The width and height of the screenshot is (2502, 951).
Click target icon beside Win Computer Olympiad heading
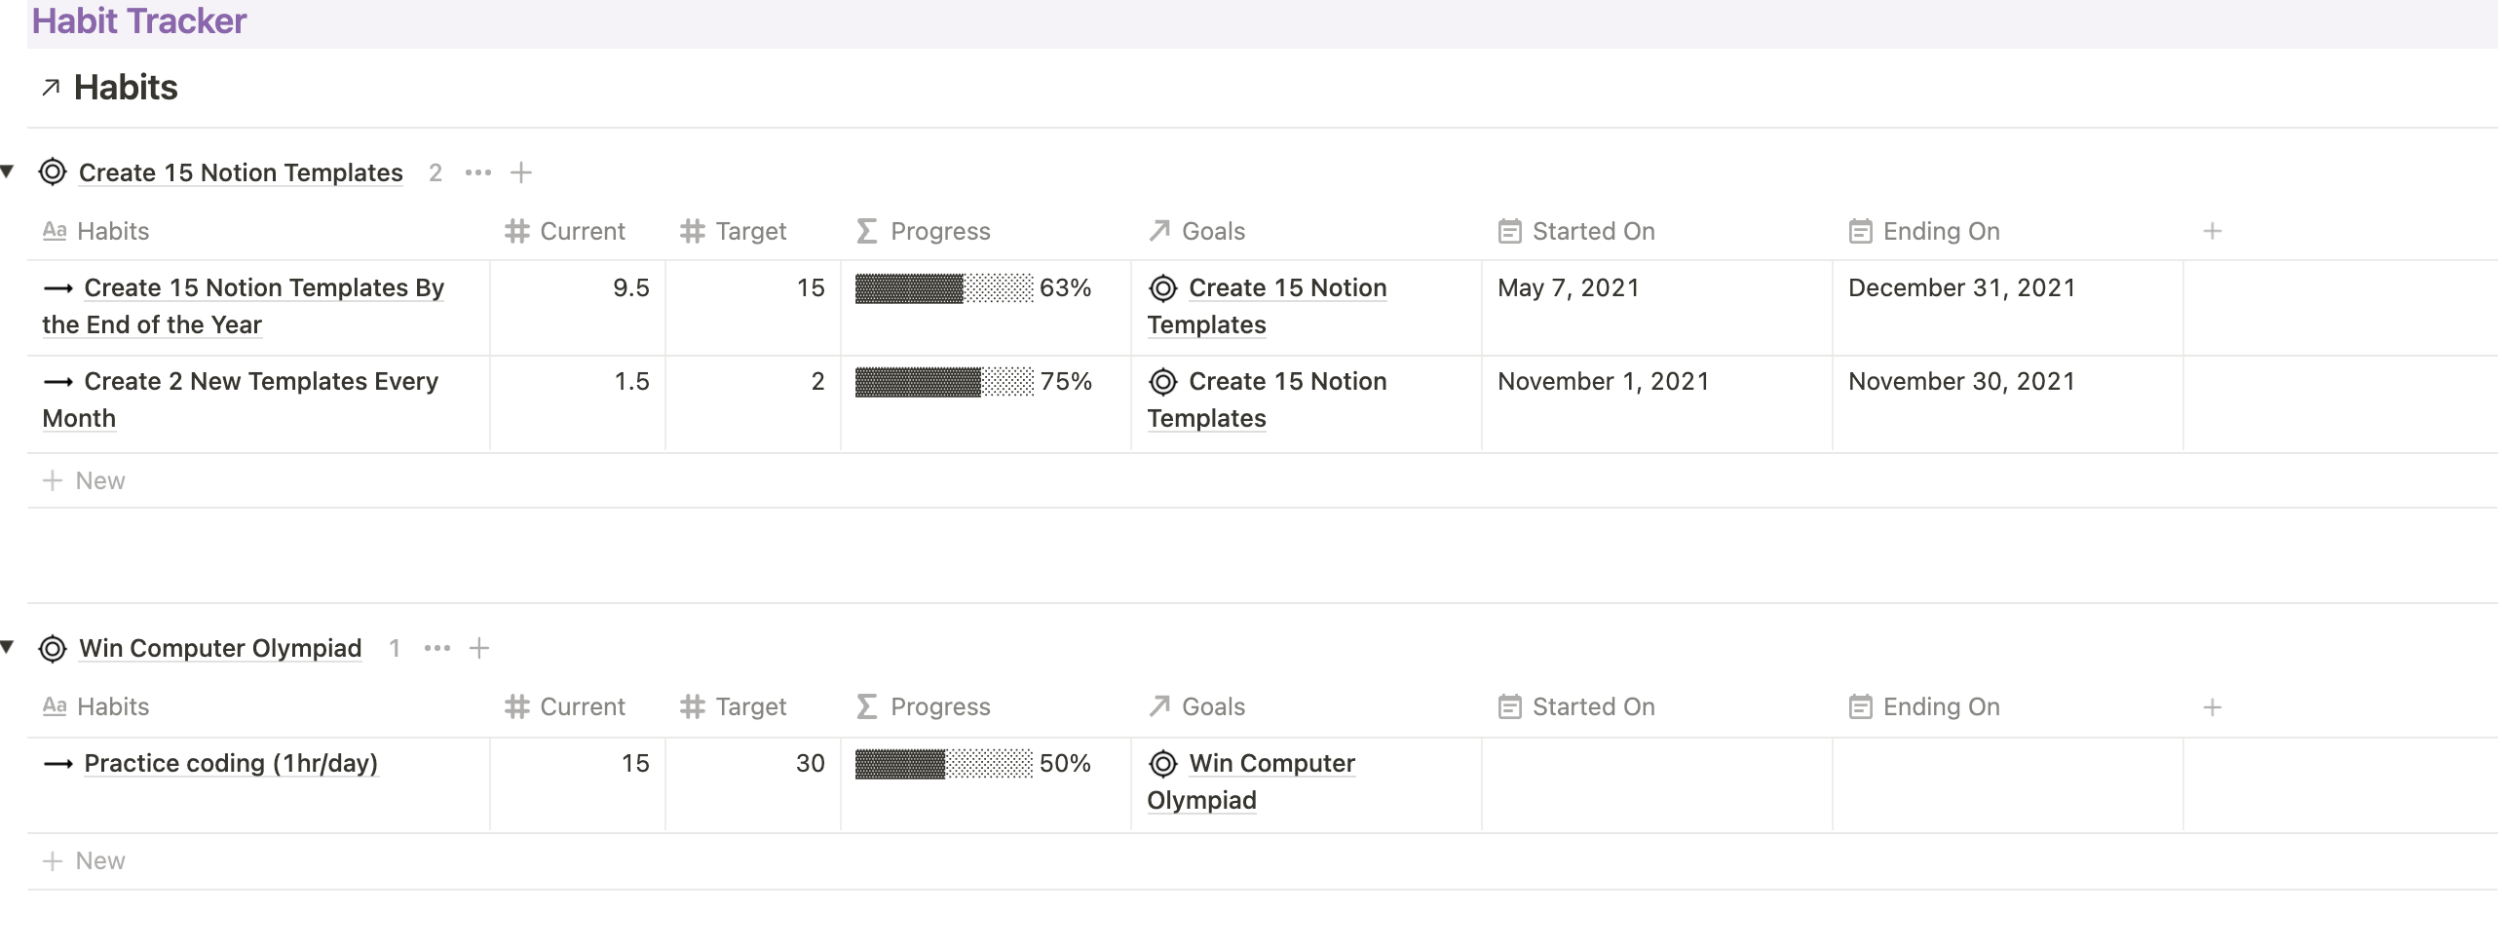[53, 649]
